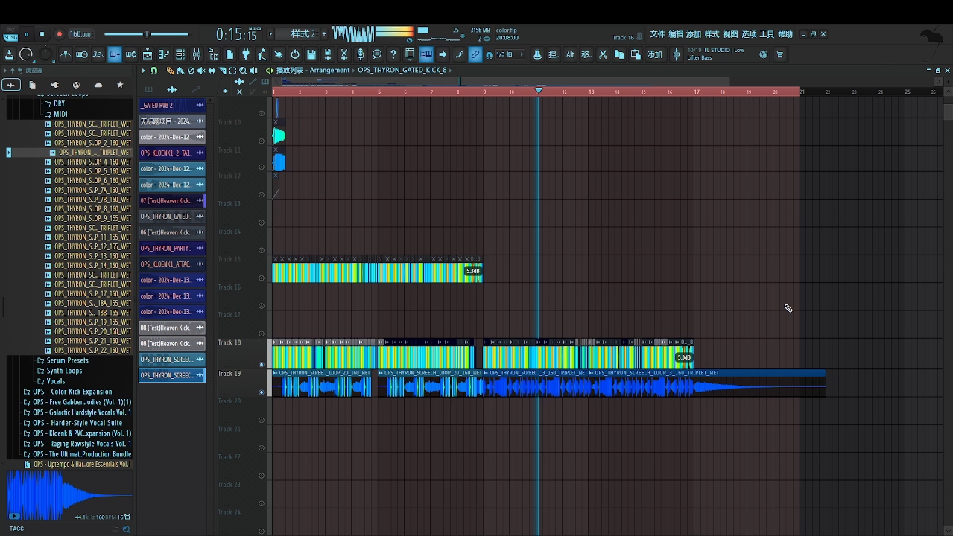Select the OPS_KLOENK1_2_TAI clip in picker

pyautogui.click(x=172, y=153)
